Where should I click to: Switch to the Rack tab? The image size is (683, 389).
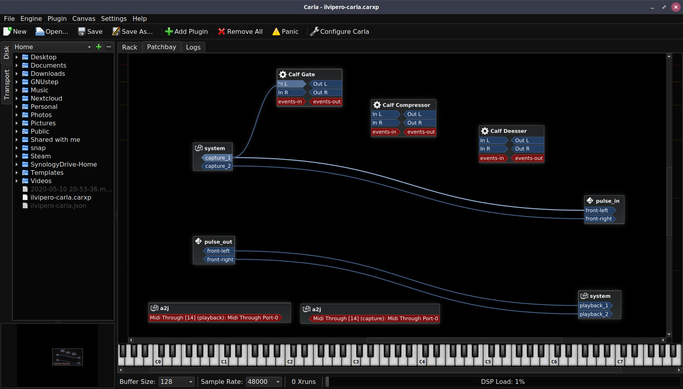pyautogui.click(x=129, y=47)
